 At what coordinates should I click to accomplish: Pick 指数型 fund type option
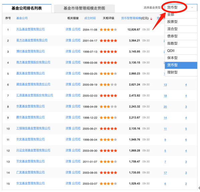point(181,43)
